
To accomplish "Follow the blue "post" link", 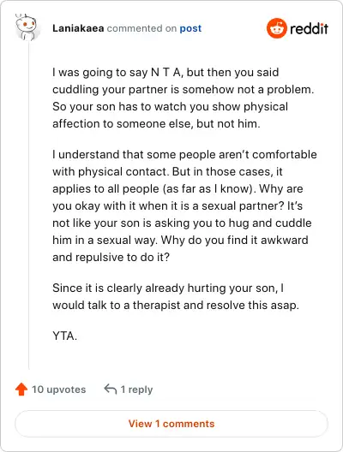I will 190,28.
